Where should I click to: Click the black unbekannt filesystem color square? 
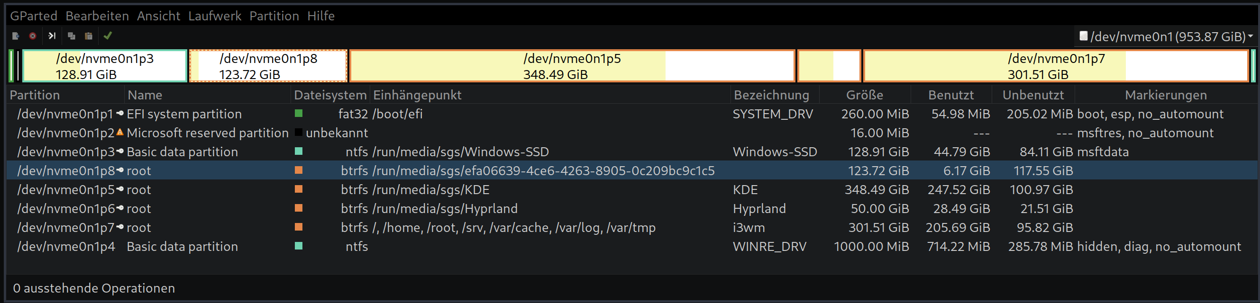[x=299, y=133]
